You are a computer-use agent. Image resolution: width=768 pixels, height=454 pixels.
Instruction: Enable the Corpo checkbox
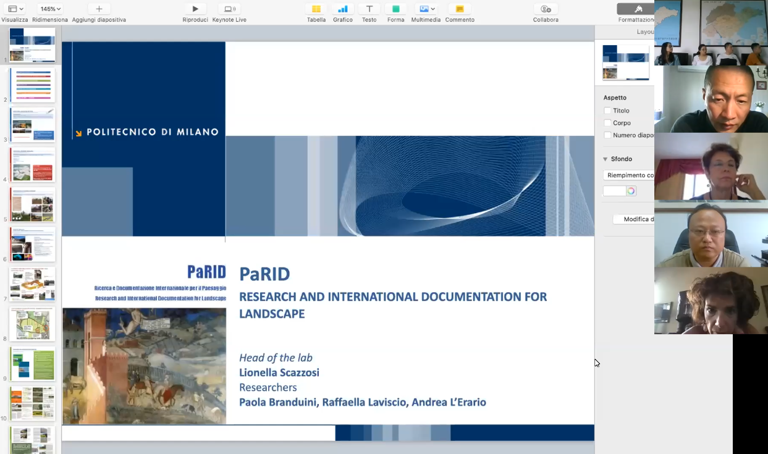click(607, 123)
